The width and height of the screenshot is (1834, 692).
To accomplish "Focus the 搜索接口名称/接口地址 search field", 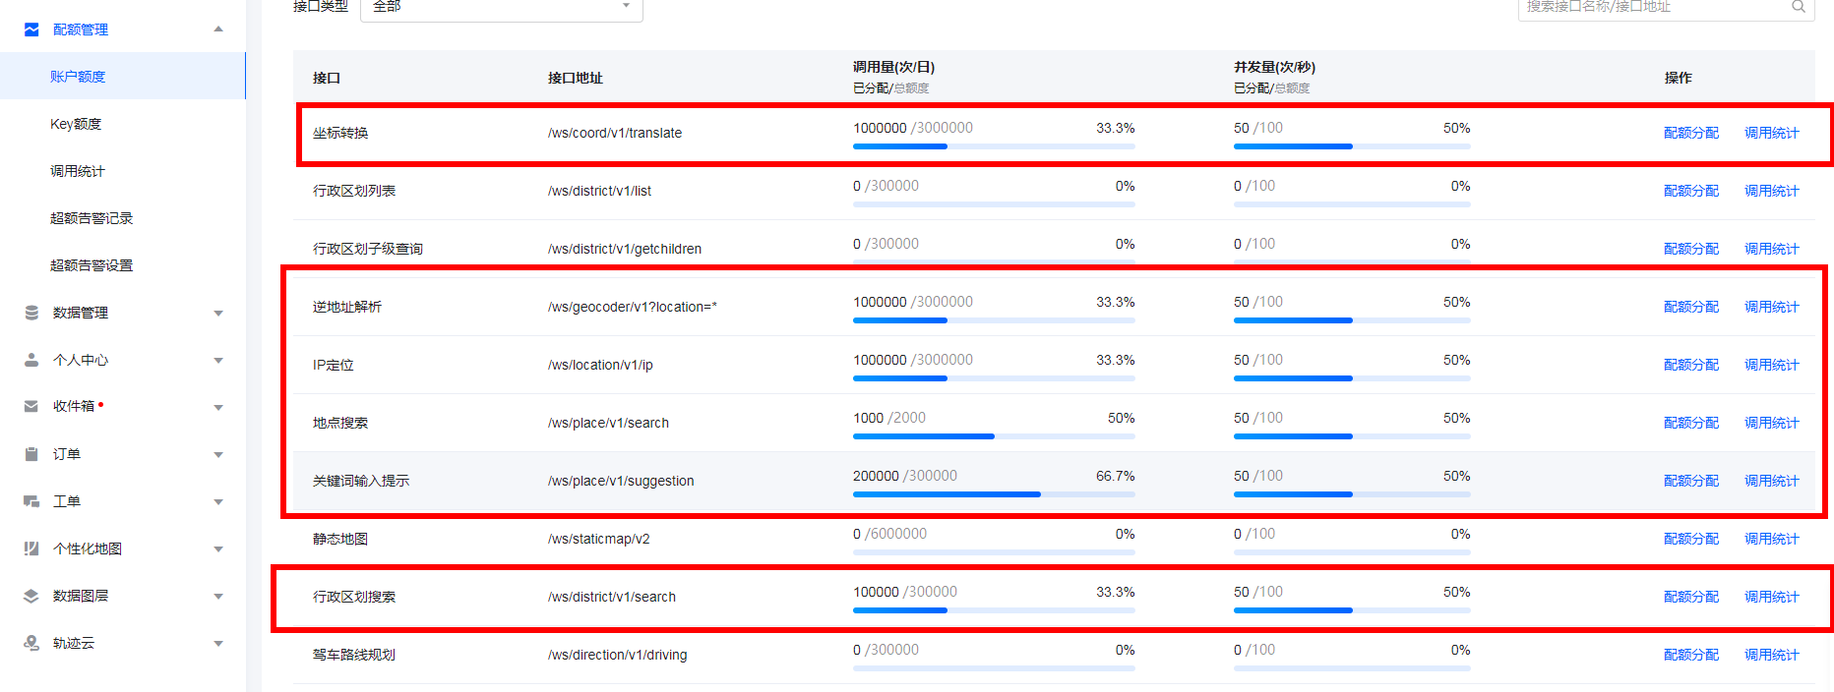I will click(x=1653, y=7).
